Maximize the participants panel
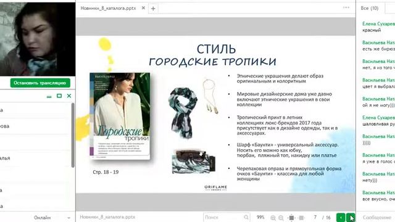Viewport: 395px width, 222px height. pyautogui.click(x=59, y=96)
